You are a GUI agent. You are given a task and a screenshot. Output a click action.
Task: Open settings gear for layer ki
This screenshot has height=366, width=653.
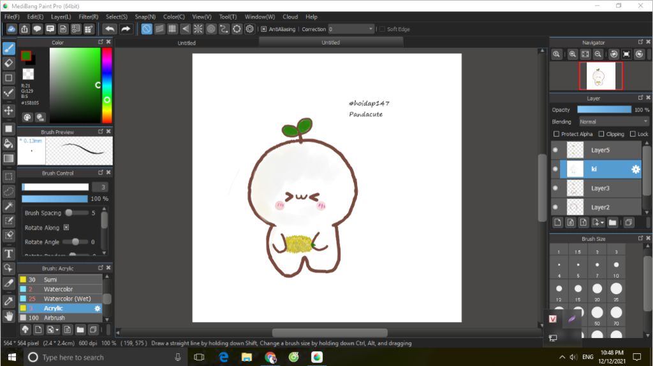(x=636, y=169)
